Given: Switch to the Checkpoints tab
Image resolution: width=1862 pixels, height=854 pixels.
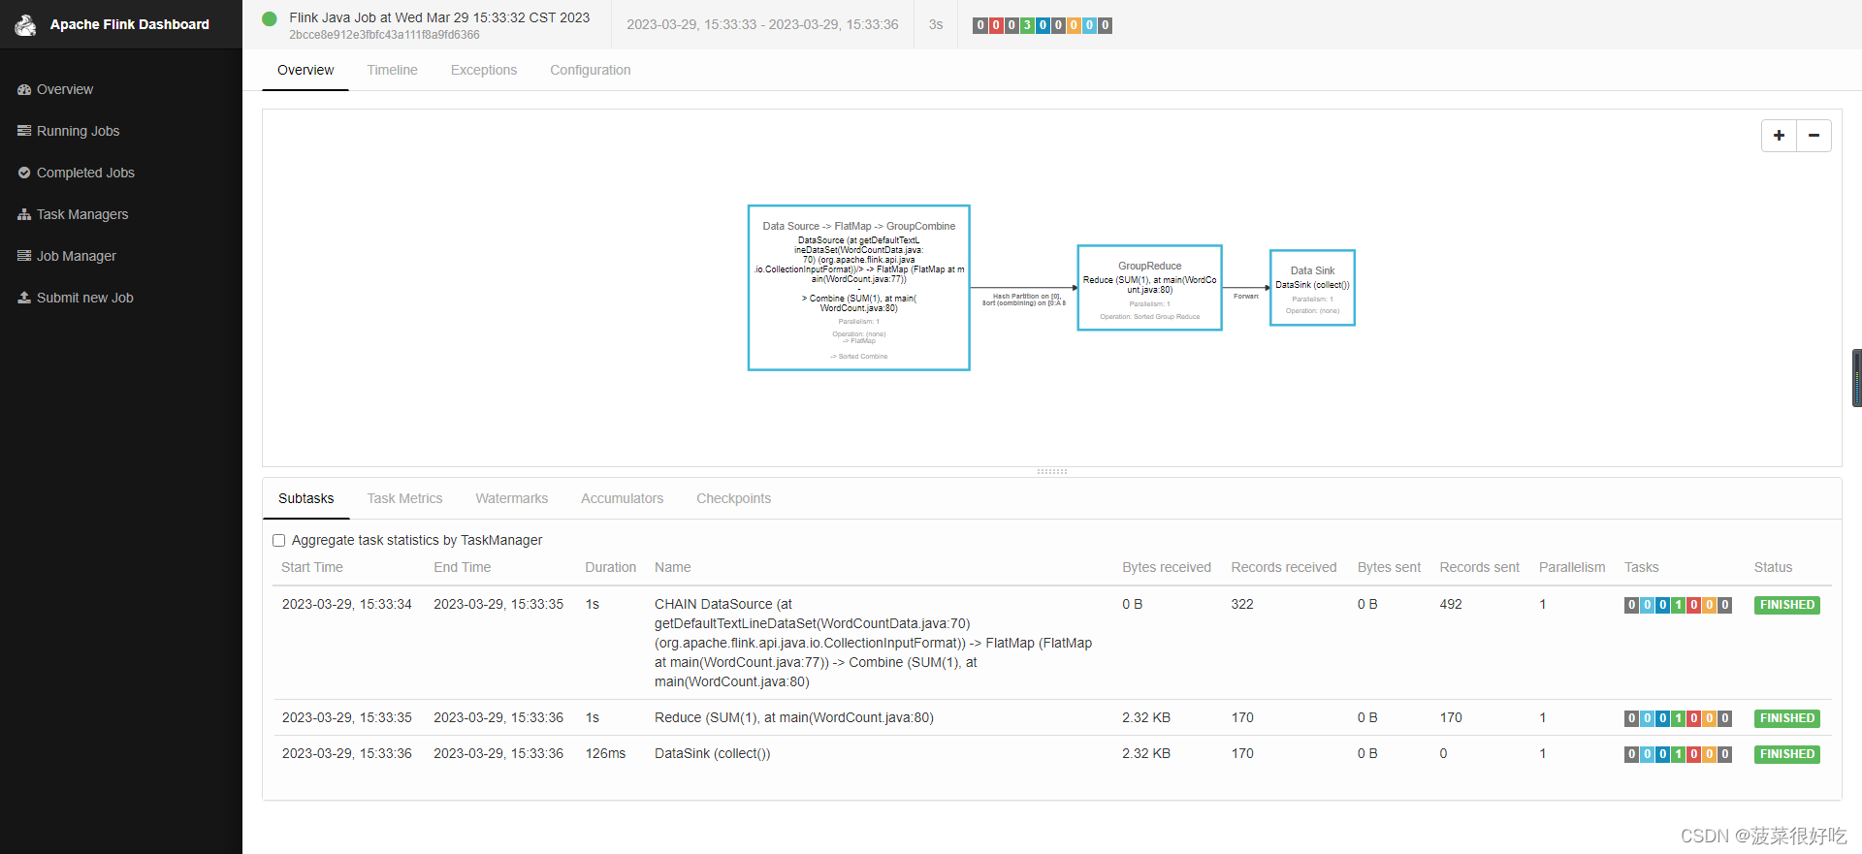Looking at the screenshot, I should (734, 498).
